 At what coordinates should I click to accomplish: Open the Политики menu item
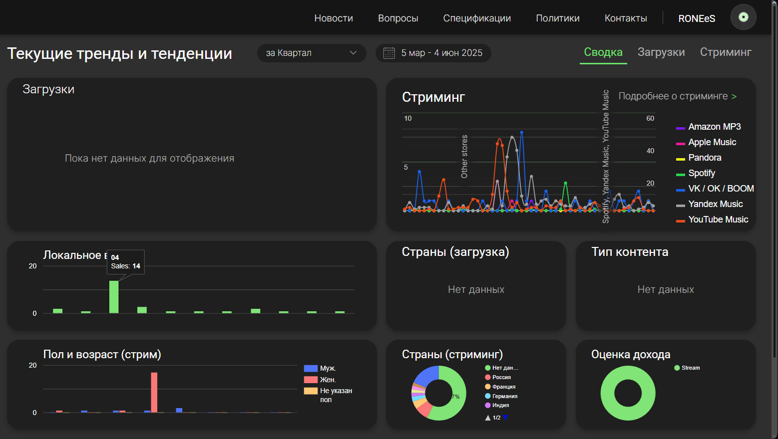(558, 18)
